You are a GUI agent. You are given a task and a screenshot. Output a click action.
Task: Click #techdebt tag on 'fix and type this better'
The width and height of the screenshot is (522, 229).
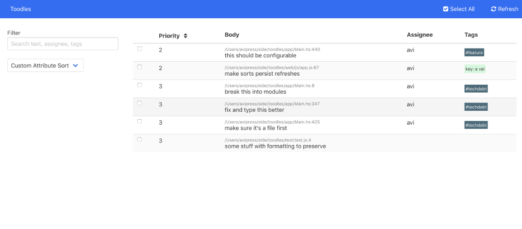476,107
